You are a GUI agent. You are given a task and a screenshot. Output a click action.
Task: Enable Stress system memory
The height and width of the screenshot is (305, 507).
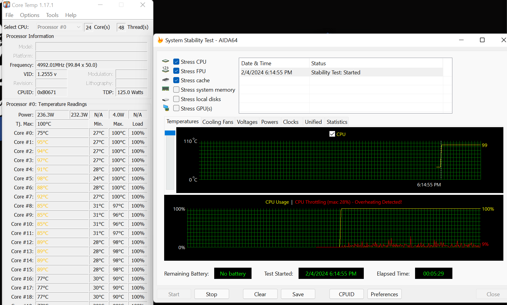click(x=176, y=90)
